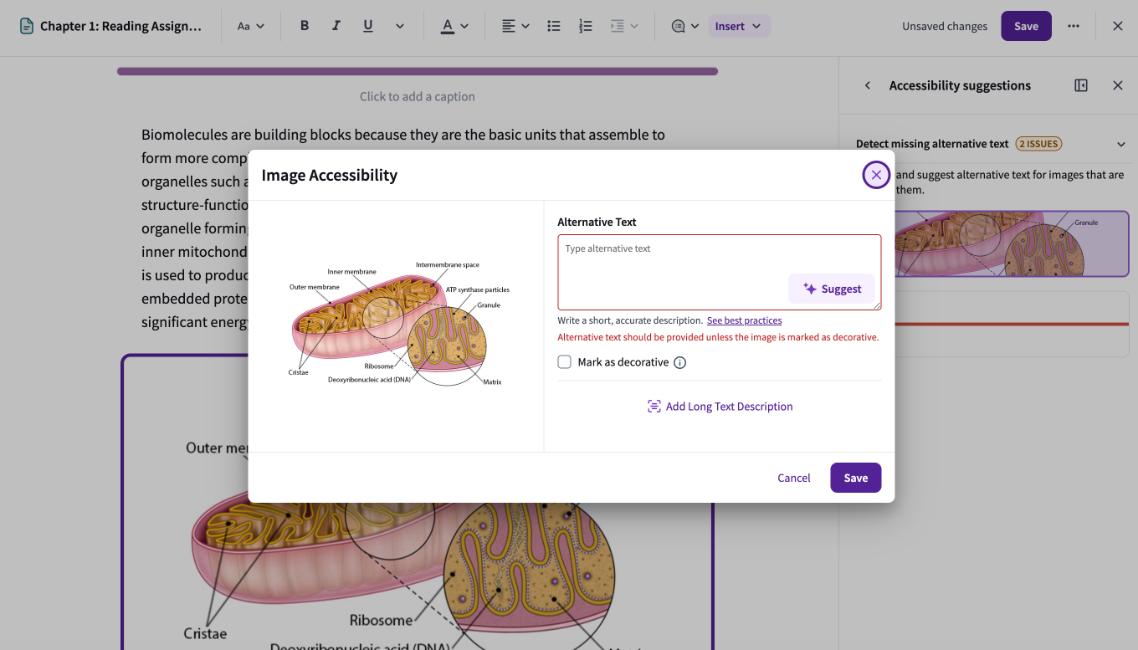Select the mitochondria thumbnail in suggestions panel
Image resolution: width=1138 pixels, height=650 pixels.
click(1012, 243)
